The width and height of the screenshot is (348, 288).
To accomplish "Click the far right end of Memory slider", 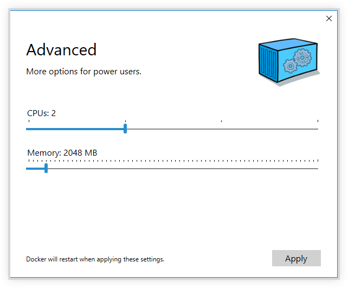I will (317, 168).
